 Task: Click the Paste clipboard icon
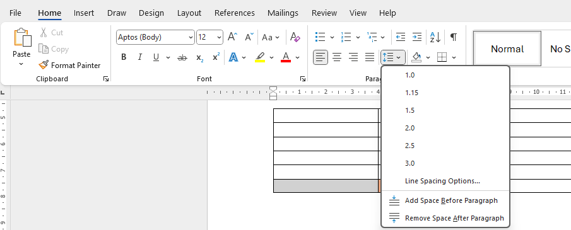click(x=22, y=37)
